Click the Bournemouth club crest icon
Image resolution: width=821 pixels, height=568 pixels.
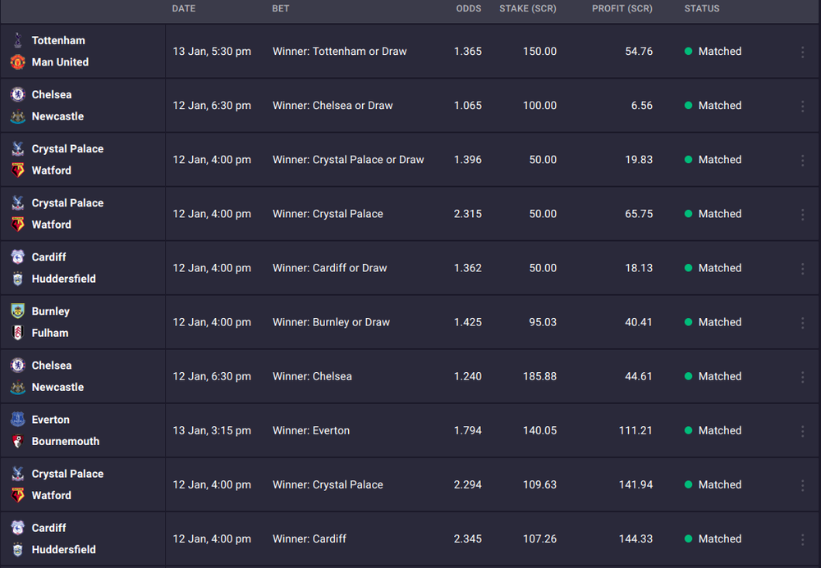[x=18, y=442]
